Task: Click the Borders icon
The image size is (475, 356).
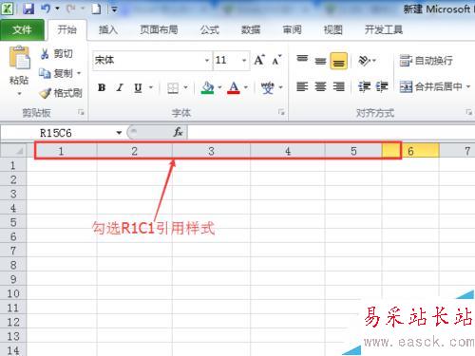Action: tap(173, 88)
